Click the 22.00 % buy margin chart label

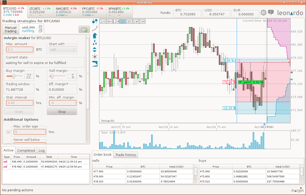coord(229,108)
